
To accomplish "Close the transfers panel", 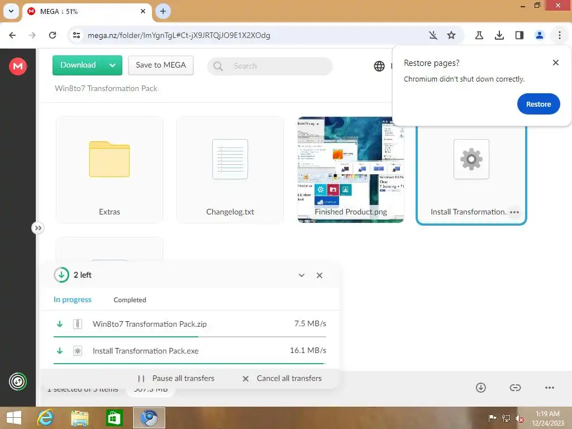I will [x=319, y=275].
